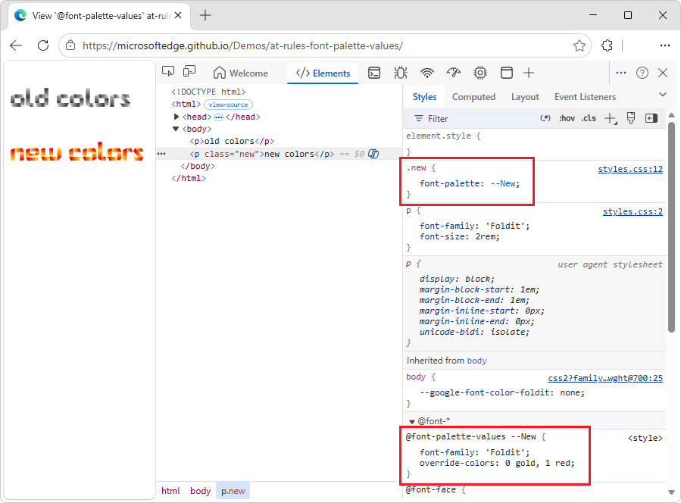Click Copilot explain icon on selected node
The height and width of the screenshot is (503, 681).
373,154
